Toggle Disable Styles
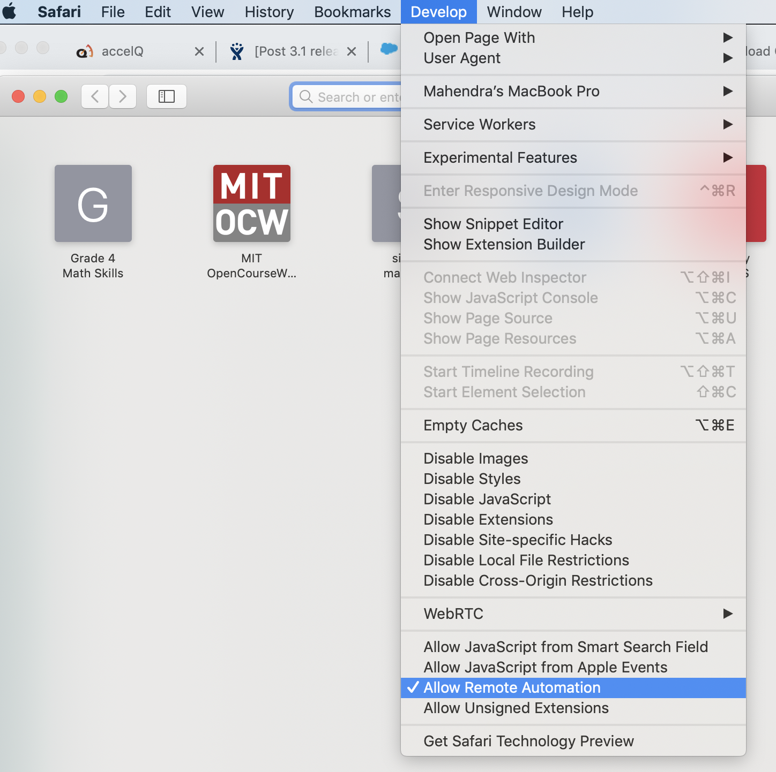Image resolution: width=776 pixels, height=772 pixels. (573, 479)
